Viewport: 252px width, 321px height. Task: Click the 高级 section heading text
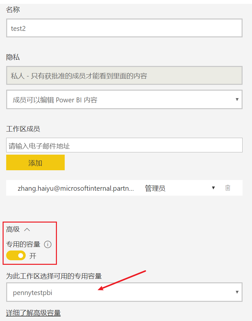pyautogui.click(x=13, y=229)
